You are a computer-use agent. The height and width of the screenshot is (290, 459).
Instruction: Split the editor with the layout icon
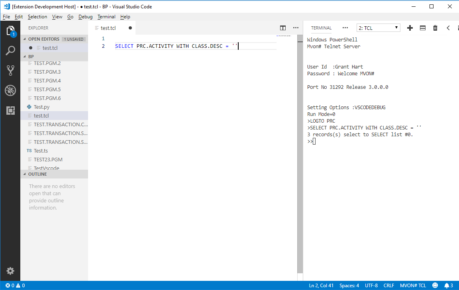pyautogui.click(x=283, y=28)
